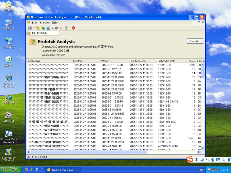Click the Internet Explorer quick launch icon

[x=31, y=170]
